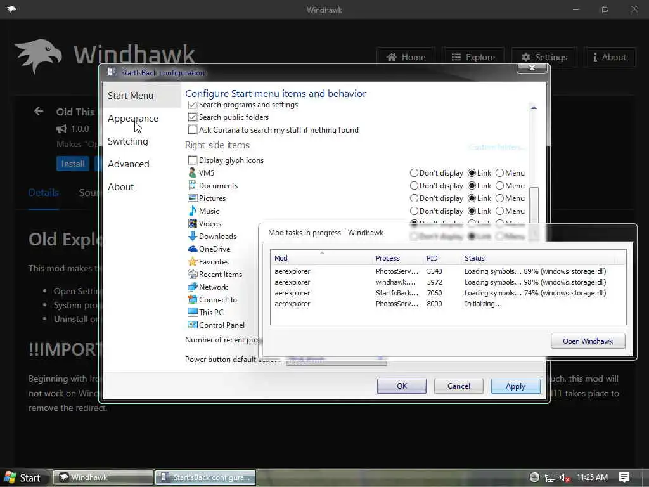
Task: Click the Control Panel icon
Action: pos(192,325)
